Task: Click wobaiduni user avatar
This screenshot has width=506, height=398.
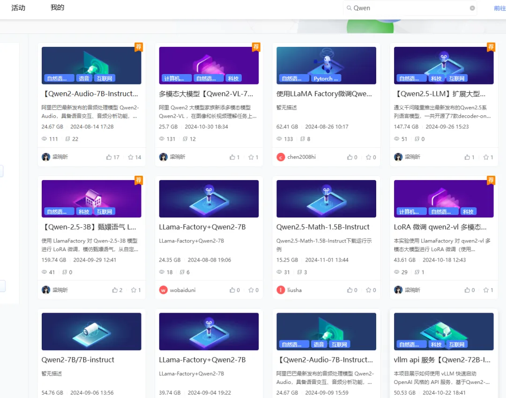Action: (x=164, y=290)
